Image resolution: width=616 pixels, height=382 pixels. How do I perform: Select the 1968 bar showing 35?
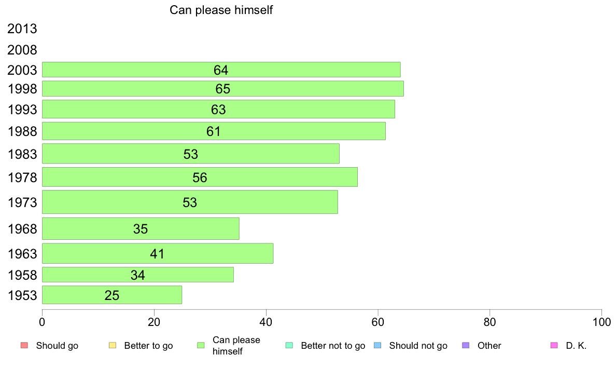pyautogui.click(x=141, y=228)
